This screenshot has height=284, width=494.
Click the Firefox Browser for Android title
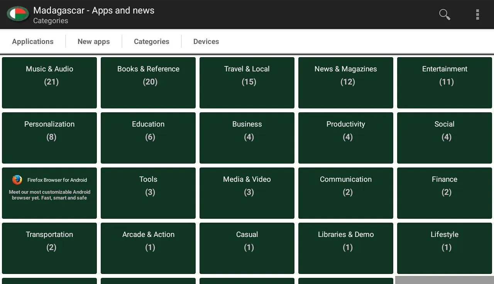[57, 180]
